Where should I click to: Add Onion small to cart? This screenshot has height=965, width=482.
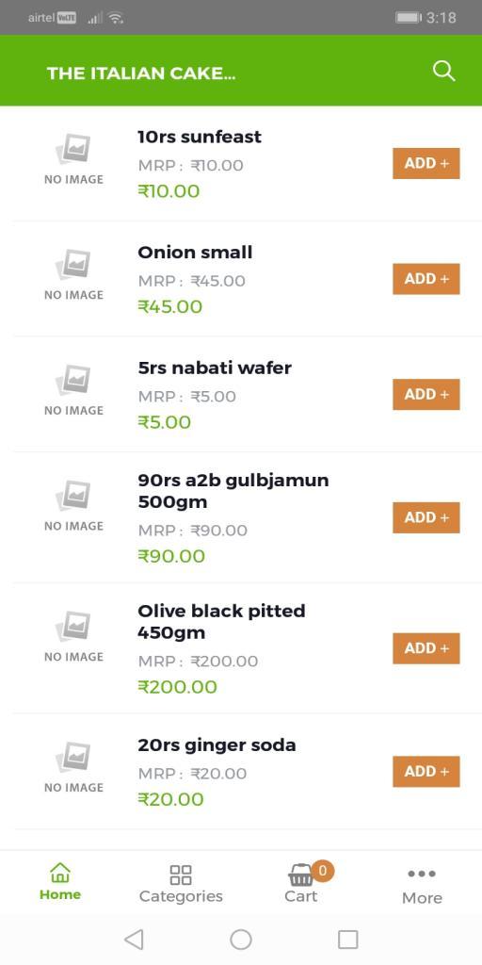click(426, 279)
